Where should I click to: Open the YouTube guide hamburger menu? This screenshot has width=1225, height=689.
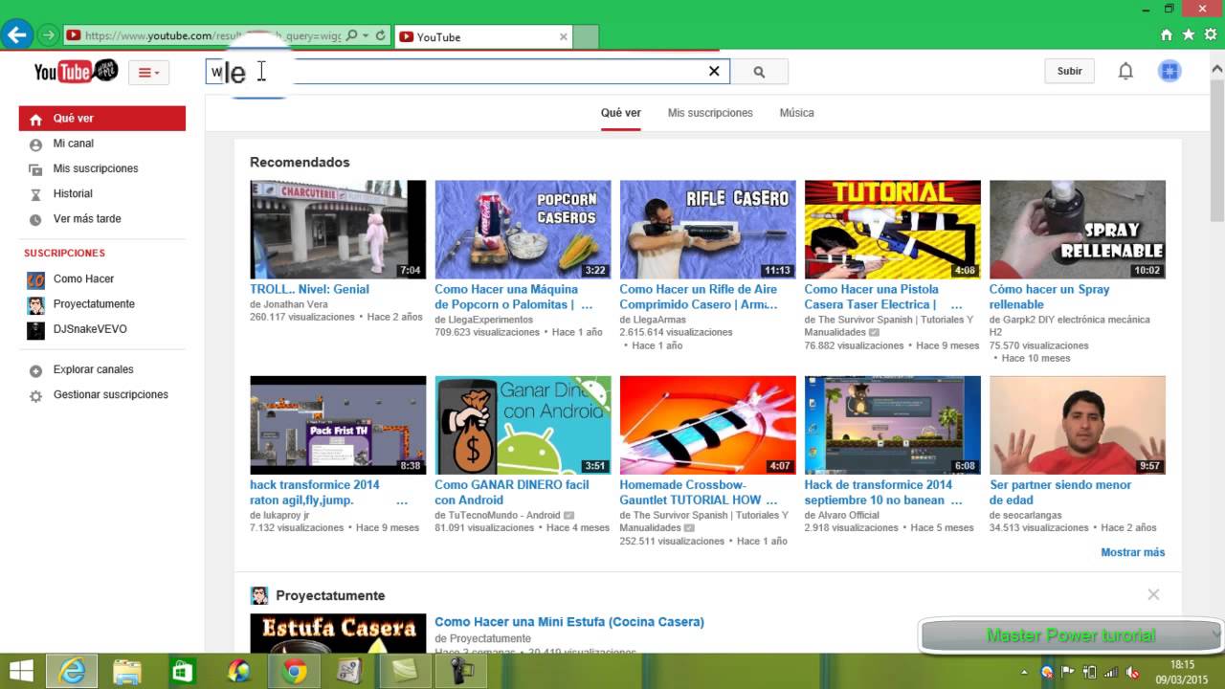pos(148,72)
